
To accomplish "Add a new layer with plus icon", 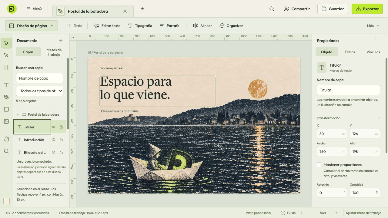I will pos(61,41).
